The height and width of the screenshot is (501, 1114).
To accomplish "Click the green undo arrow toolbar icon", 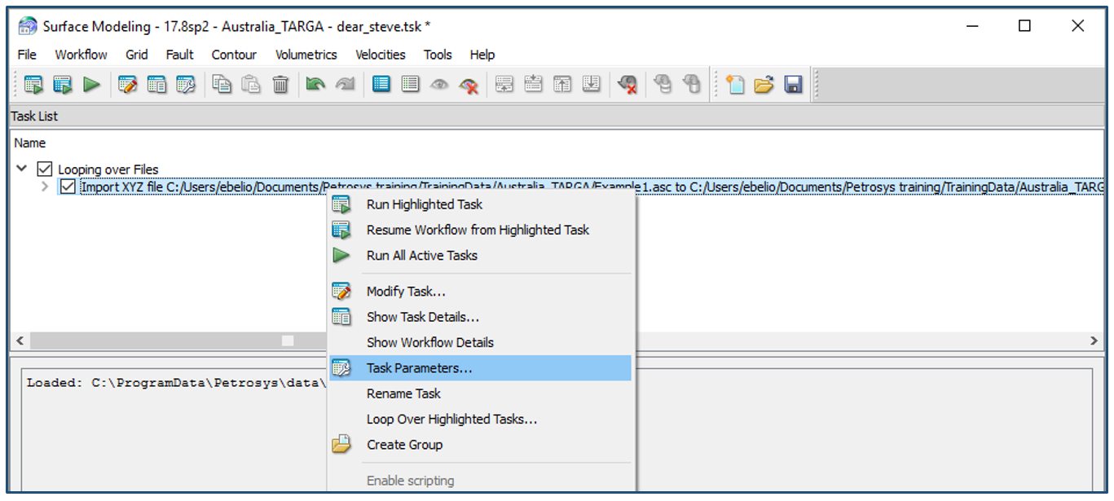I will coord(313,85).
